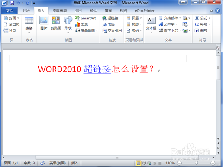The height and width of the screenshot is (167, 223).
Task: Insert a chart with 图表
Action: click(x=81, y=24)
